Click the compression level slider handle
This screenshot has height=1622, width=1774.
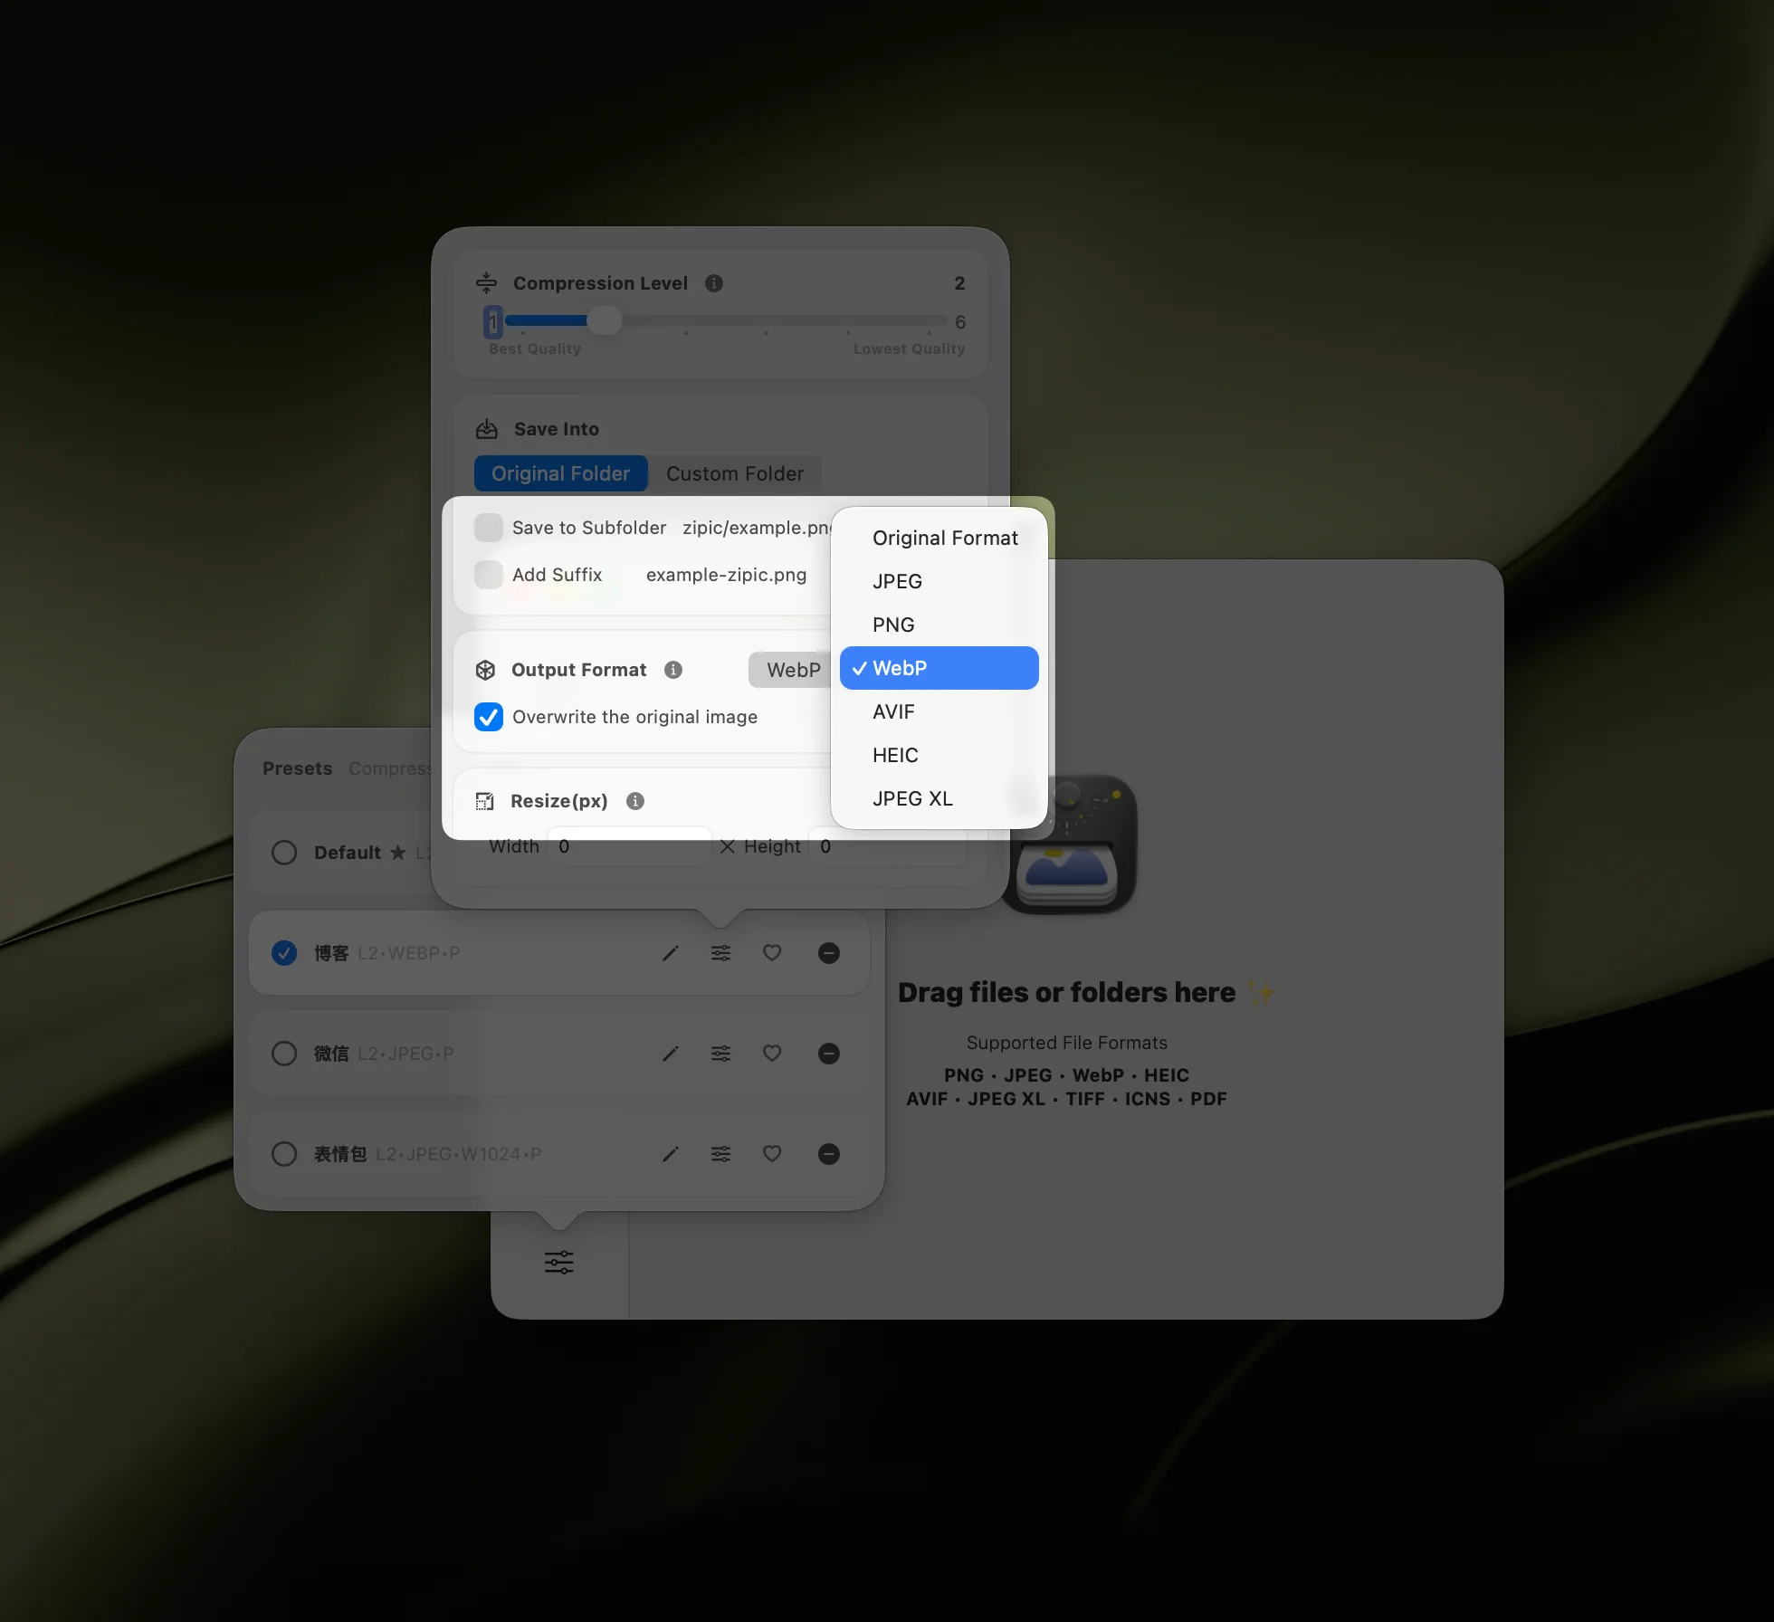point(605,320)
